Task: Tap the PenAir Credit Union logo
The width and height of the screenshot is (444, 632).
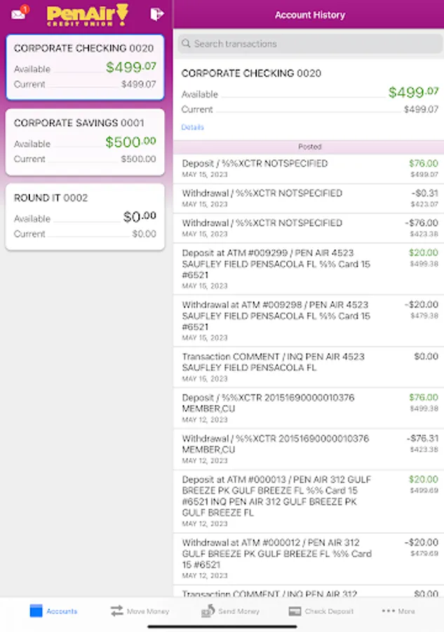Action: [87, 14]
